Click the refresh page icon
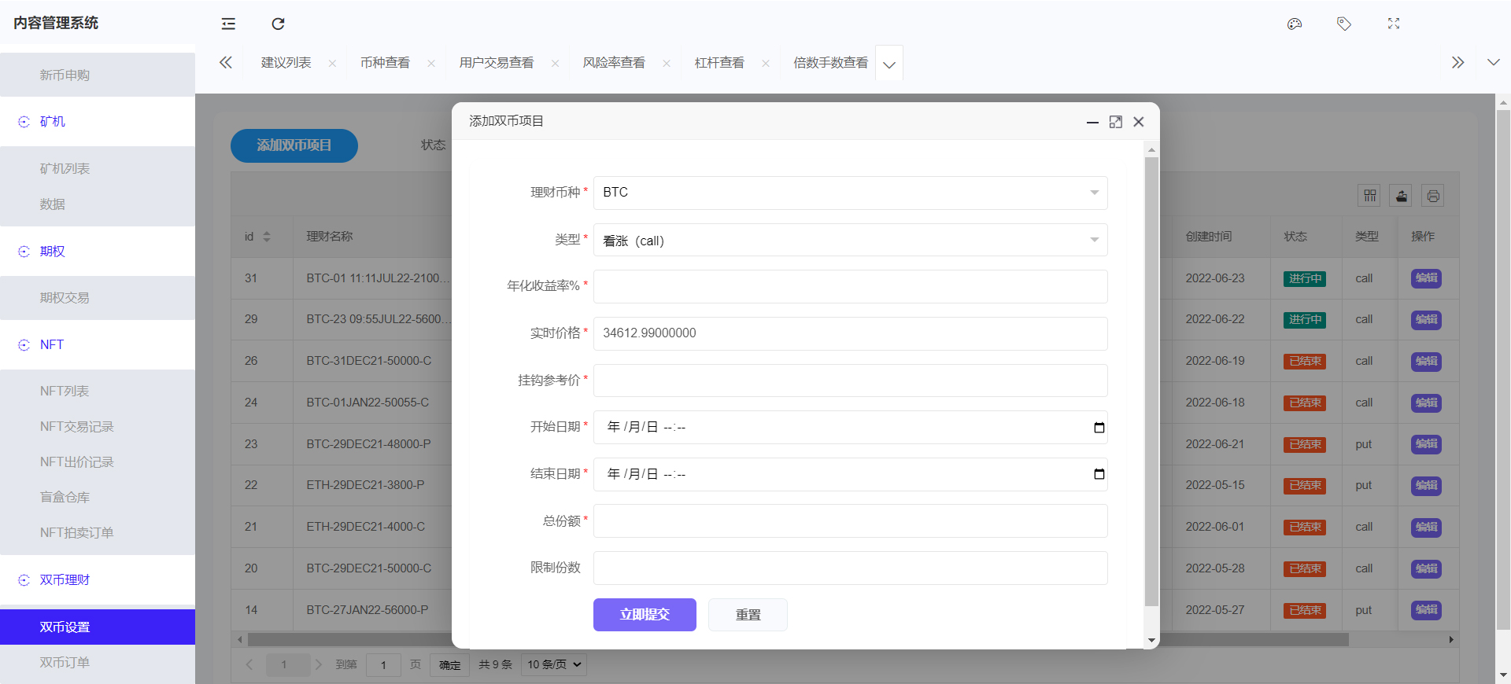The width and height of the screenshot is (1511, 684). tap(278, 24)
